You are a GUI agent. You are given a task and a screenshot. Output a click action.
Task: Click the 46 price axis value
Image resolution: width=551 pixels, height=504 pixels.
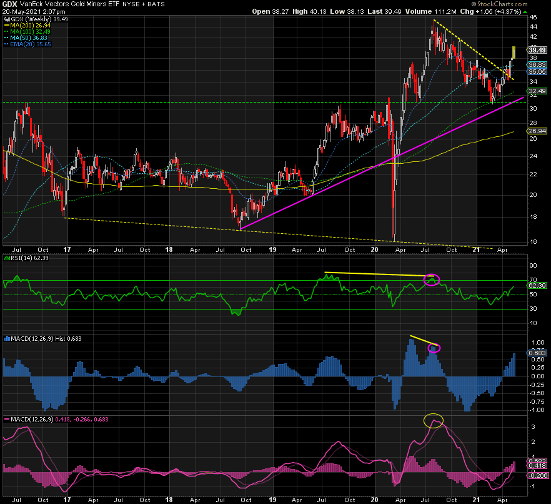point(534,18)
